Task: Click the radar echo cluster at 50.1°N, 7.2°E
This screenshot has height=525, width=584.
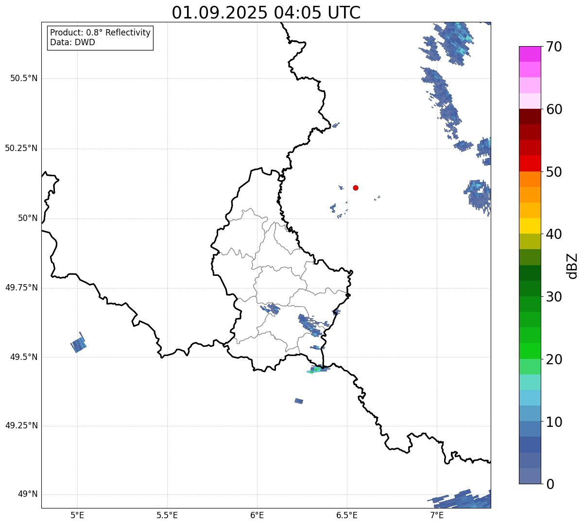Action: coord(478,195)
